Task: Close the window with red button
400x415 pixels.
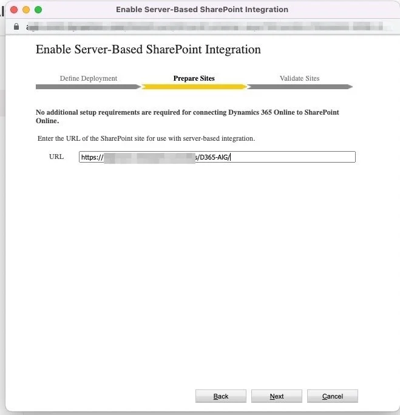Action: click(x=14, y=10)
